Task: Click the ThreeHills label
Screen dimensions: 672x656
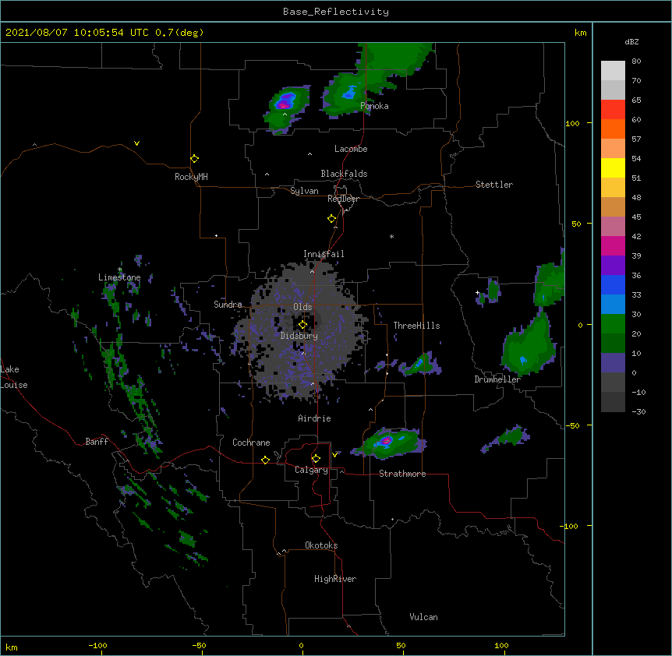Action: [416, 326]
